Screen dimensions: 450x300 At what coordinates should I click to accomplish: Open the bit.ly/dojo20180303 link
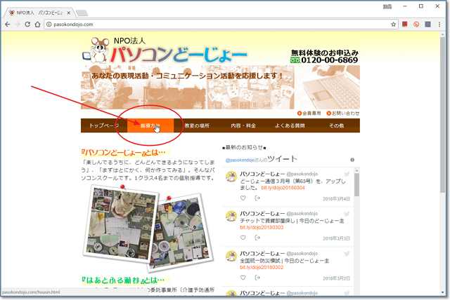(x=262, y=227)
